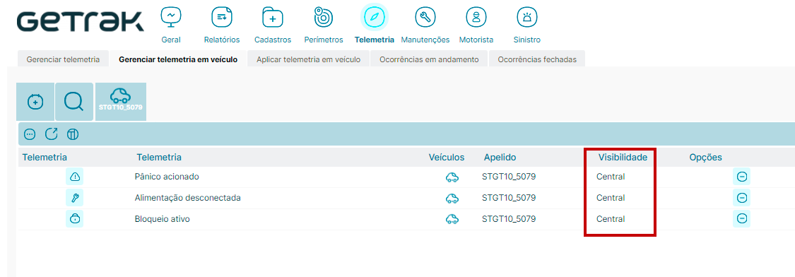Open the Cadastros folder icon
This screenshot has height=277, width=795.
(x=272, y=17)
